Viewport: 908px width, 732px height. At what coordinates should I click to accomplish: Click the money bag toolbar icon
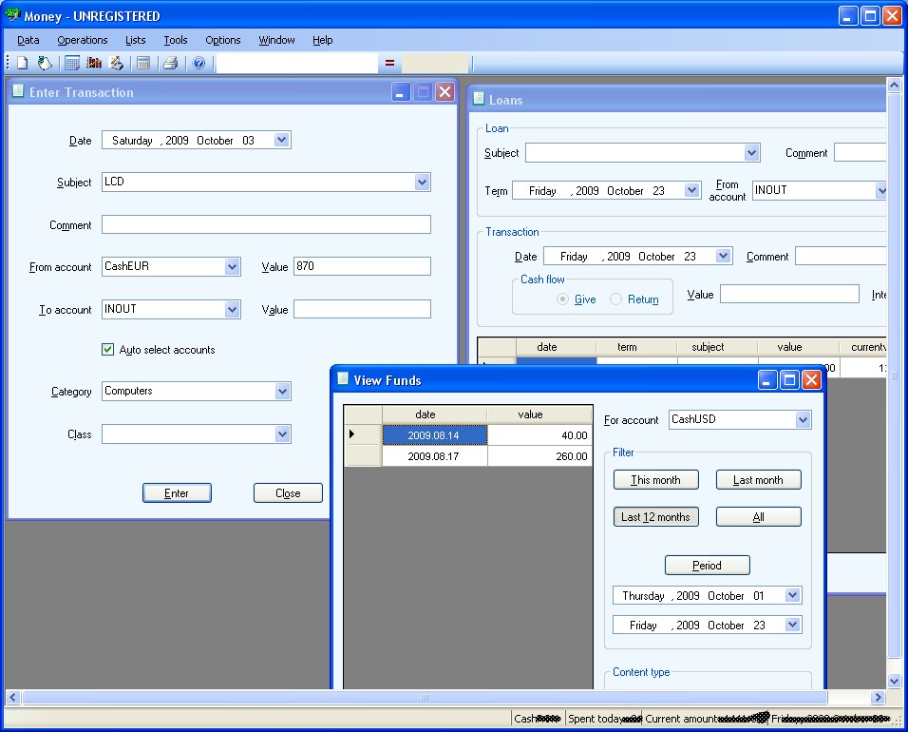pyautogui.click(x=45, y=64)
